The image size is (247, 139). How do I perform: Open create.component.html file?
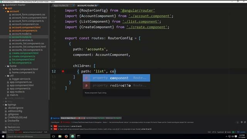[x=25, y=53]
